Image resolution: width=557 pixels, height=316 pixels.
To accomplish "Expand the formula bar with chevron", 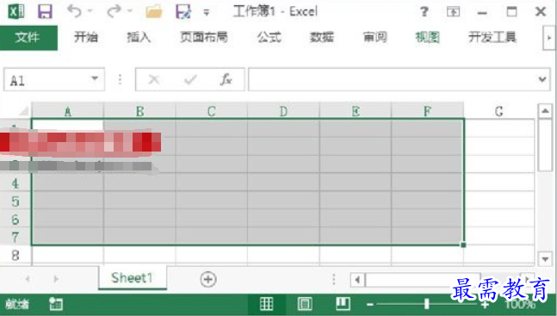I will [542, 79].
